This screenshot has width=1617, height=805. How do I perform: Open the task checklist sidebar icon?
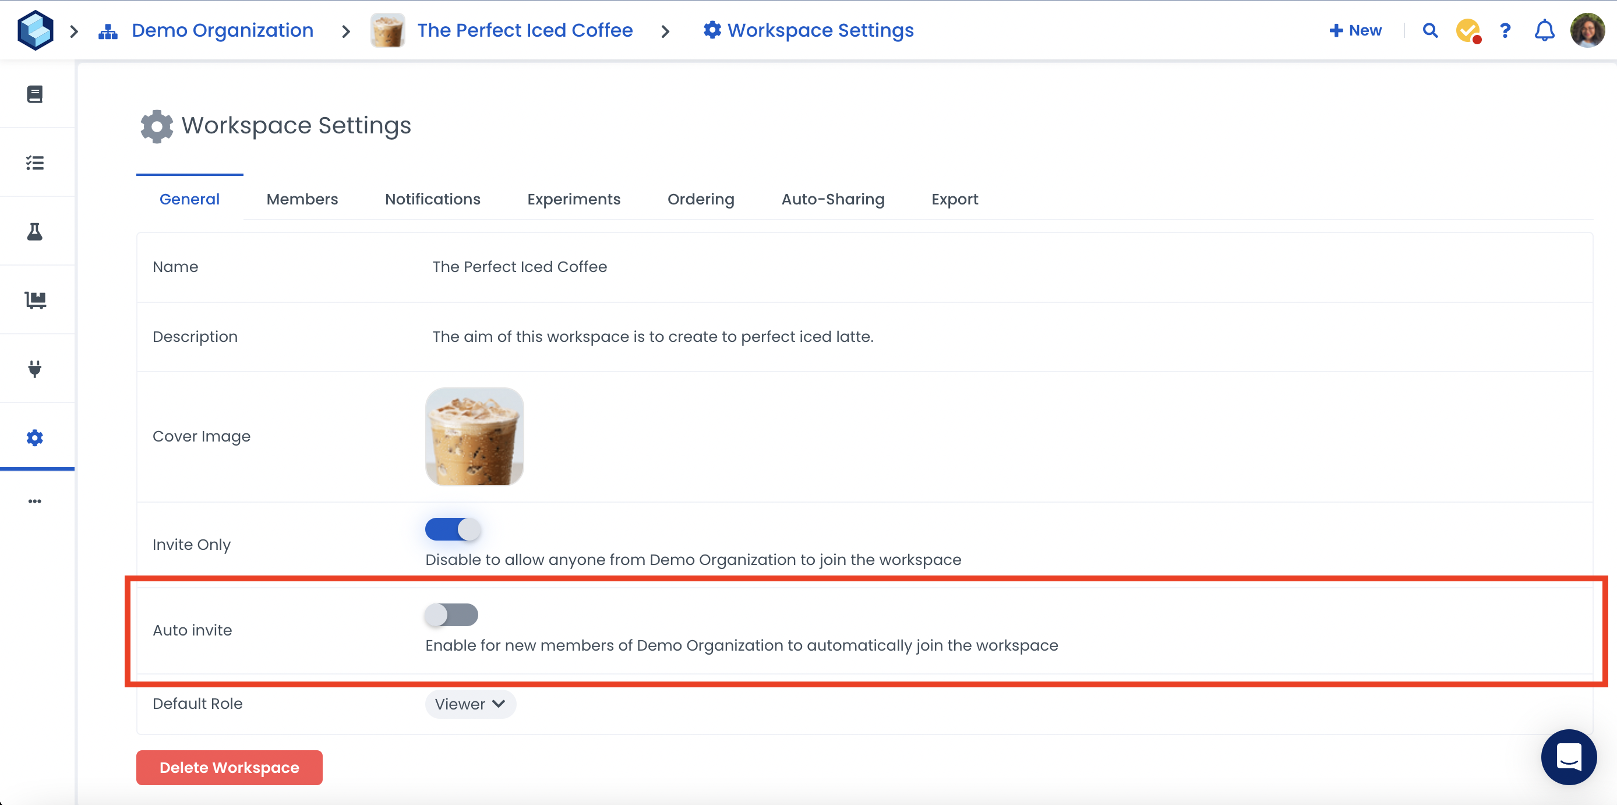(x=34, y=163)
